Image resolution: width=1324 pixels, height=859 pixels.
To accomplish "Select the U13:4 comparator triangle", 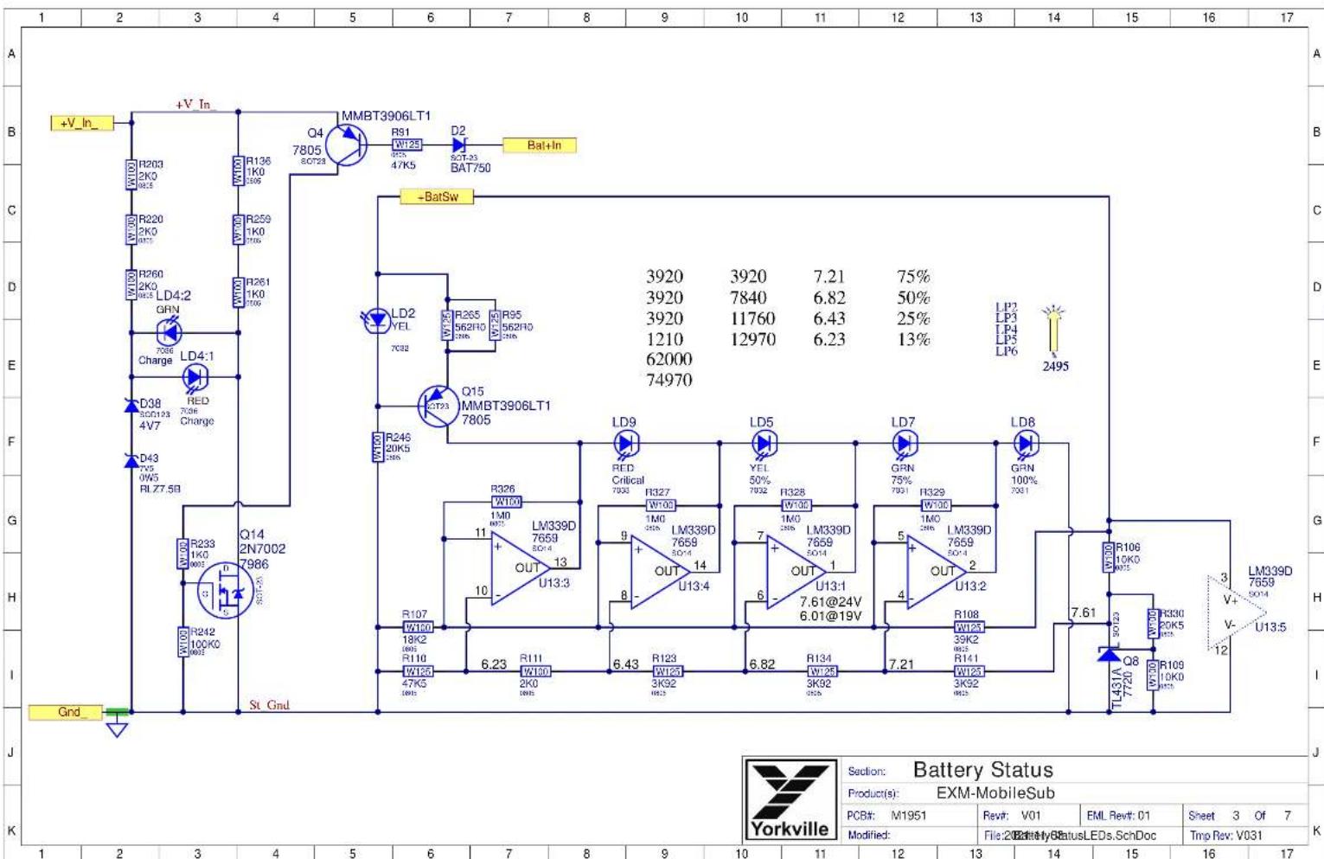I will pyautogui.click(x=661, y=571).
